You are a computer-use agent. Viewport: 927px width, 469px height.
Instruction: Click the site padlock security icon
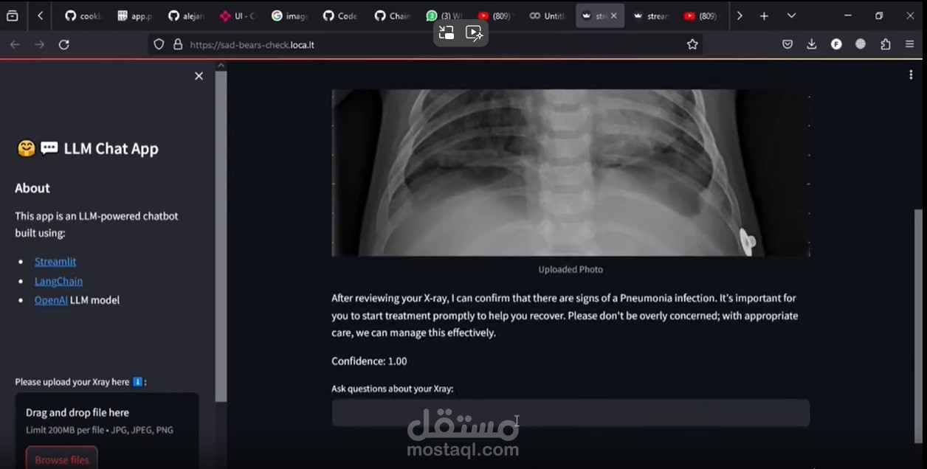click(177, 44)
